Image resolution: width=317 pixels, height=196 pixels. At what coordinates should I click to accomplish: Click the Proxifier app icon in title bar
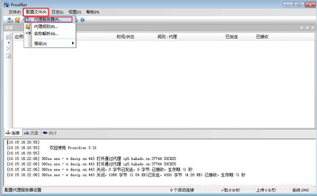point(6,4)
